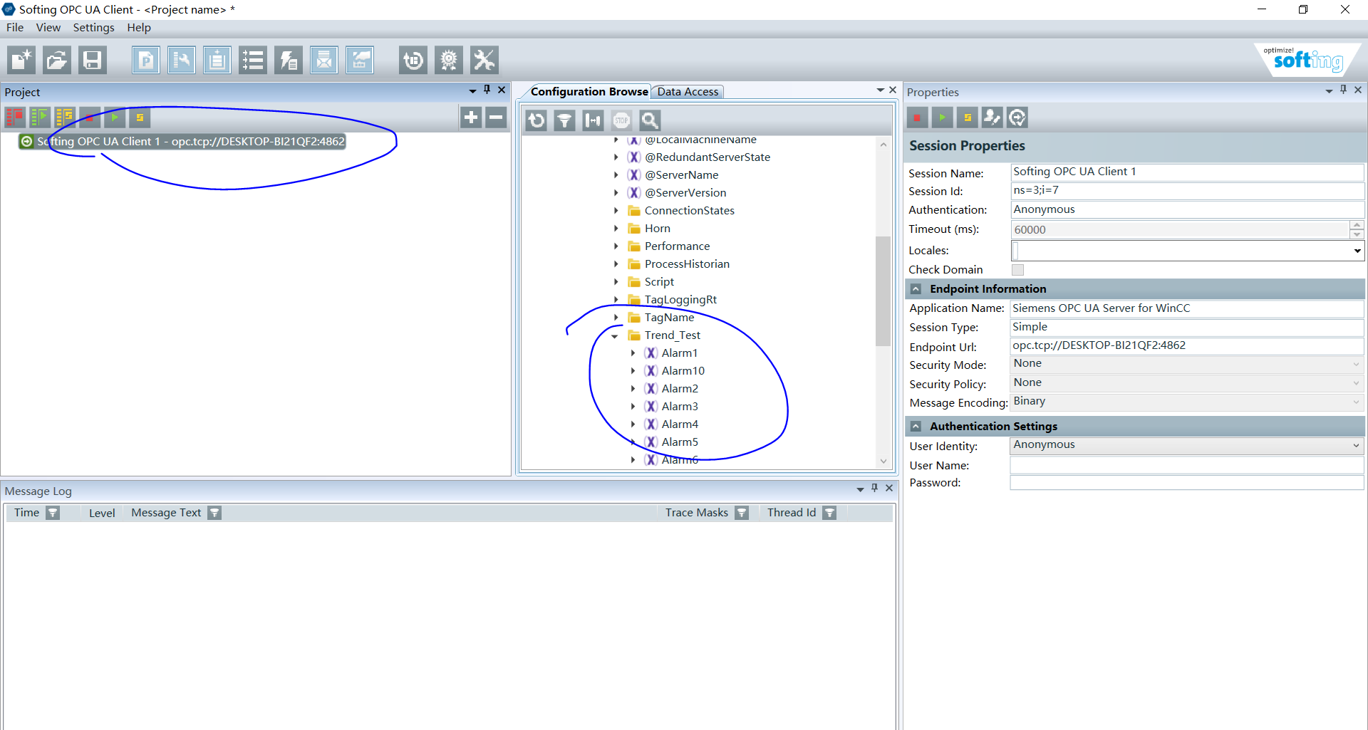Select the Alarm10 tree node
The image size is (1368, 730).
pos(683,371)
